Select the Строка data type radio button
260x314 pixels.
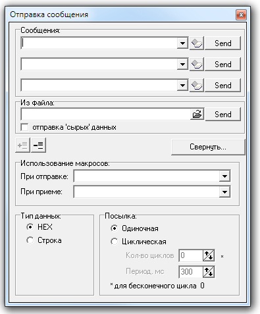(30, 240)
